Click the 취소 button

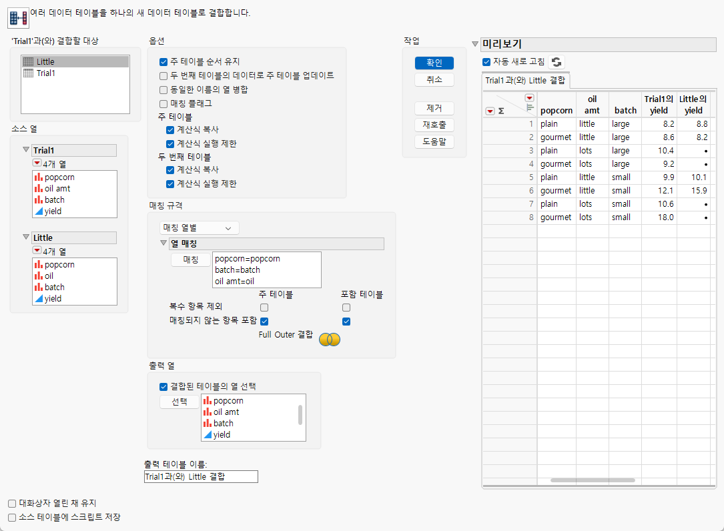(434, 79)
